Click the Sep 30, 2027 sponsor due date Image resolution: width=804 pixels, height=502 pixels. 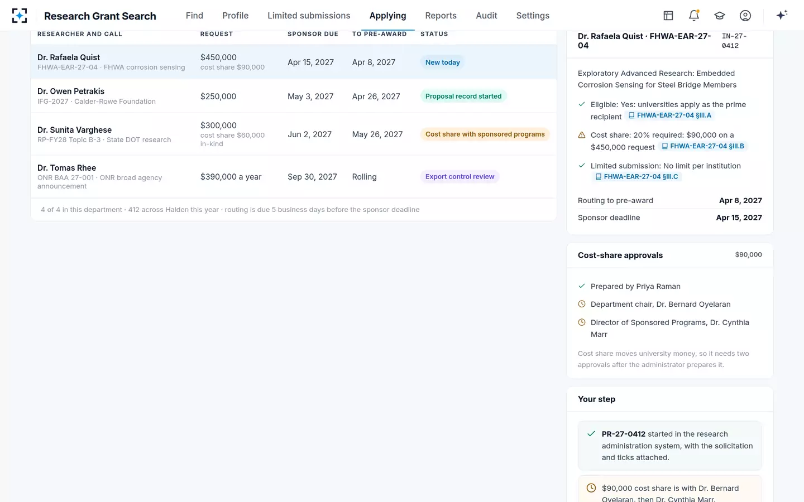pos(313,177)
